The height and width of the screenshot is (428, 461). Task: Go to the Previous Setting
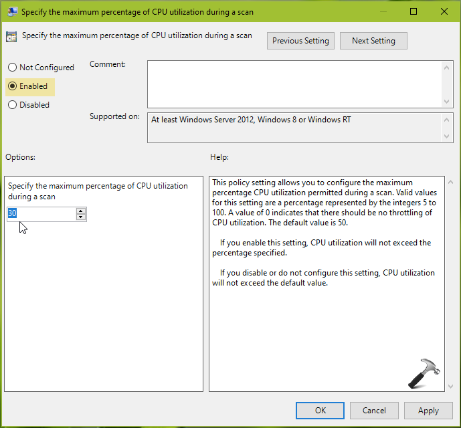coord(300,41)
